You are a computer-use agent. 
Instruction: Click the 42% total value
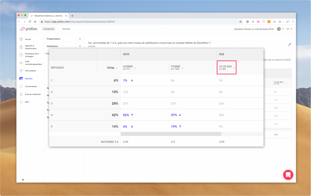[x=115, y=115]
